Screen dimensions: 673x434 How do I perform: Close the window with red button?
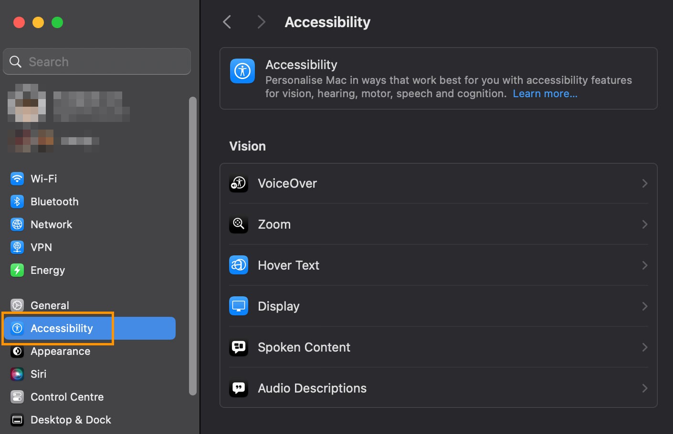coord(19,22)
